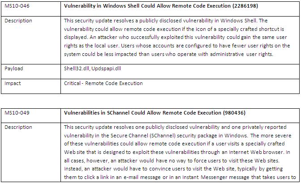Click the MS10-049 bulletin ID cell
The height and width of the screenshot is (183, 301).
31,116
